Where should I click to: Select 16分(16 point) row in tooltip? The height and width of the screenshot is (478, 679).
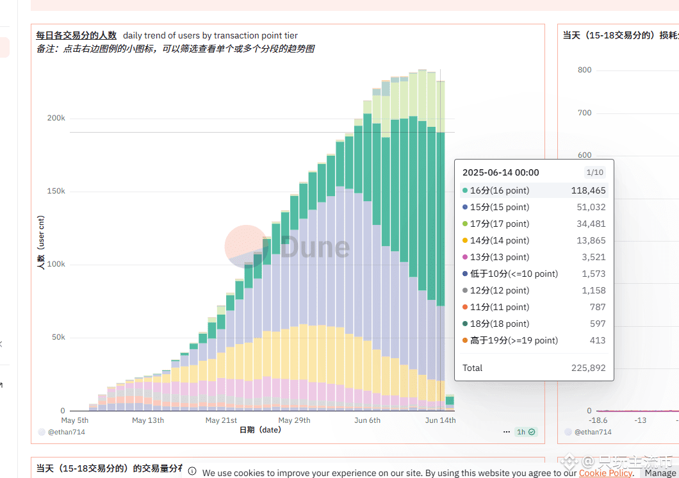pyautogui.click(x=534, y=190)
